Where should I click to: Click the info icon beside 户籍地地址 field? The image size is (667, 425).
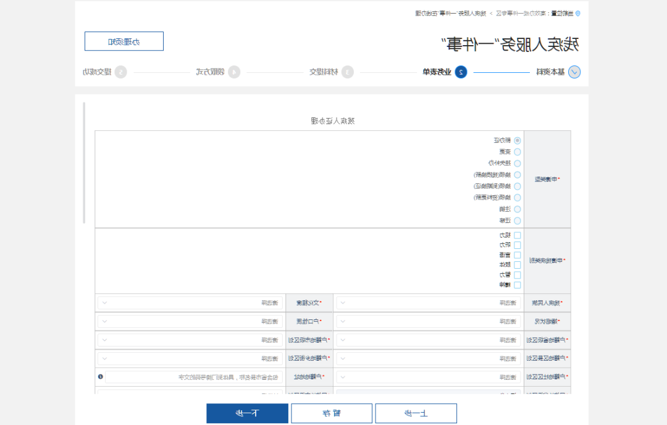[x=101, y=376]
